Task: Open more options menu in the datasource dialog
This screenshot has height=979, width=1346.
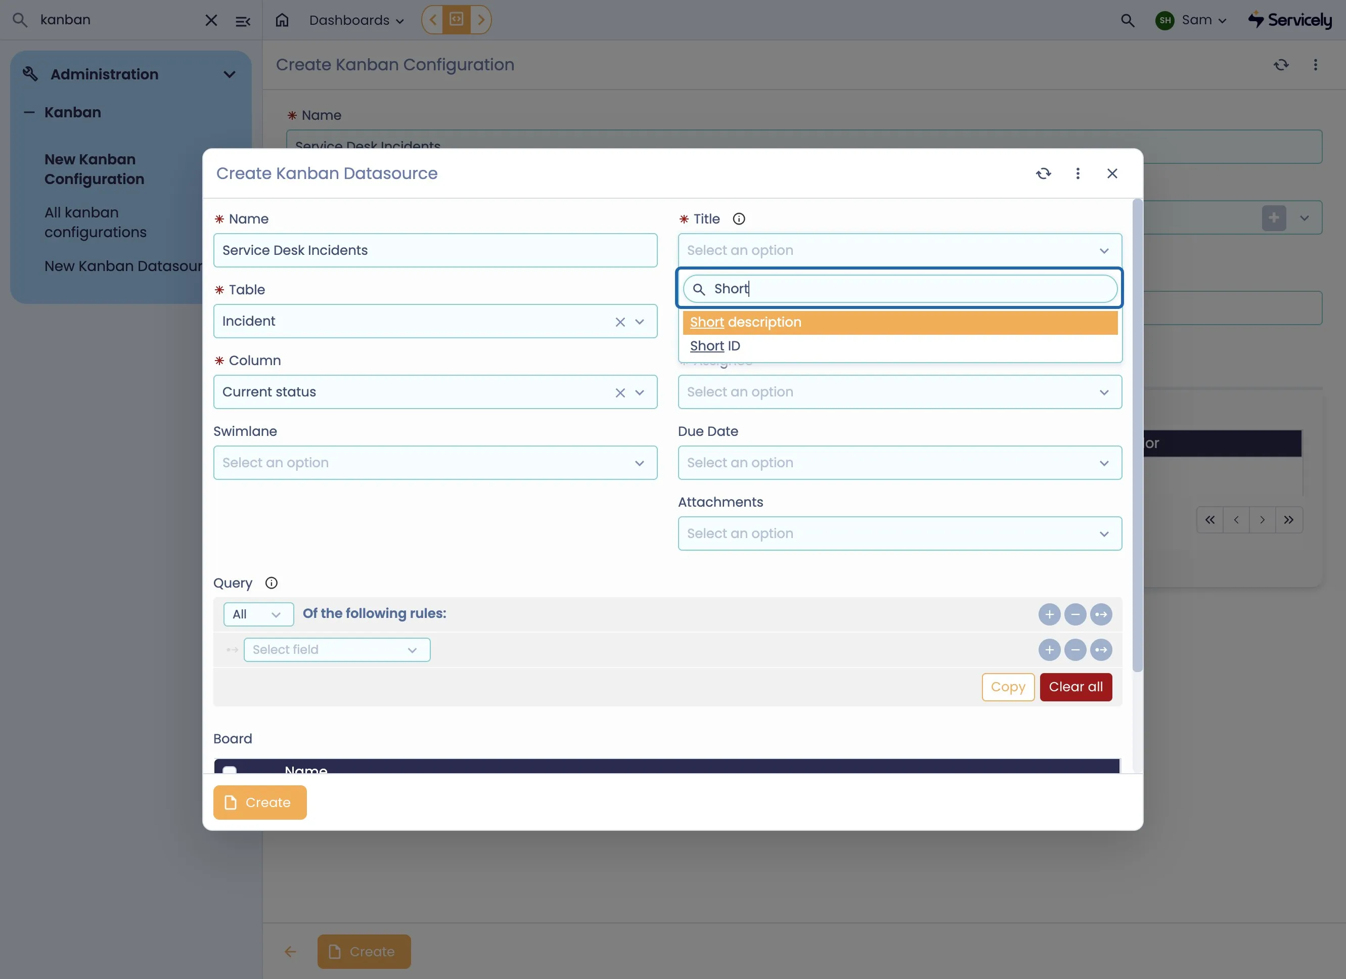Action: (x=1078, y=173)
